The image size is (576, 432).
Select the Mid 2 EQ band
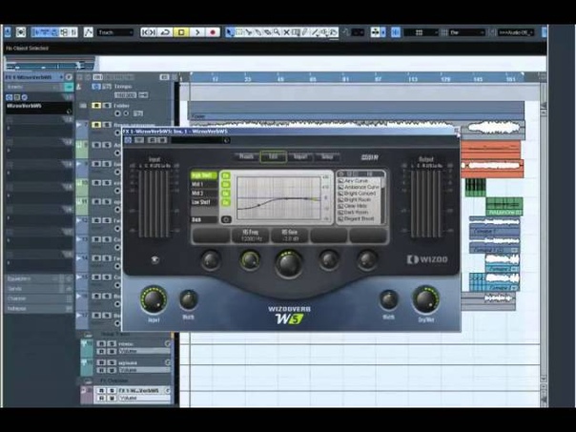pos(204,193)
